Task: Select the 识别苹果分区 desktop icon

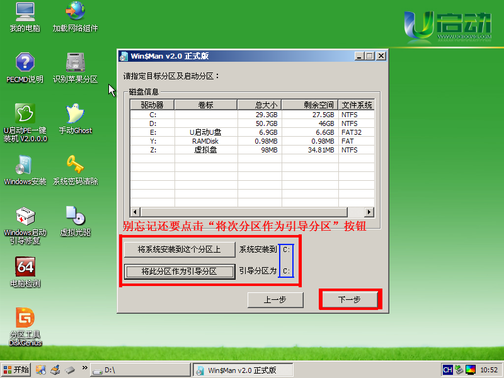Action: pyautogui.click(x=75, y=68)
